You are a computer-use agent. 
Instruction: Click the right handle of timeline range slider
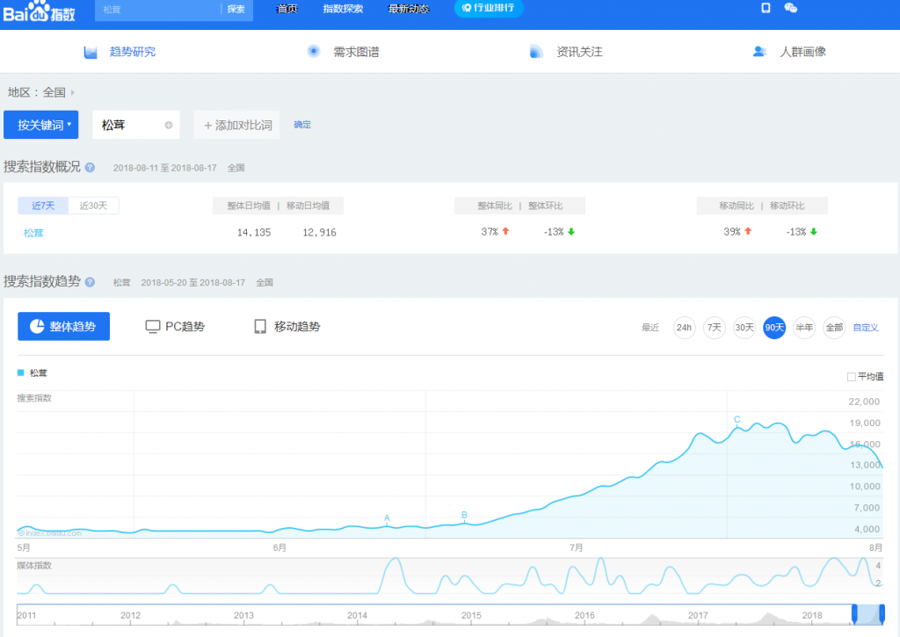coord(882,614)
